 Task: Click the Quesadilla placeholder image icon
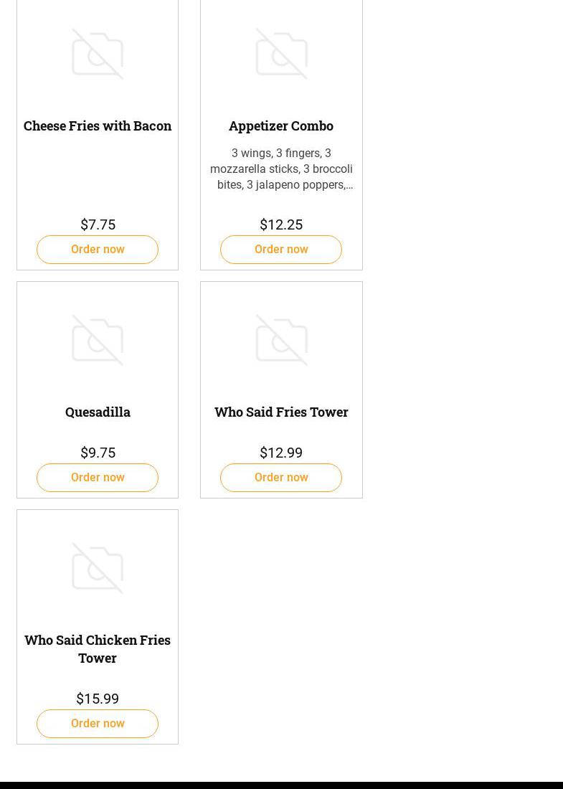pos(98,340)
